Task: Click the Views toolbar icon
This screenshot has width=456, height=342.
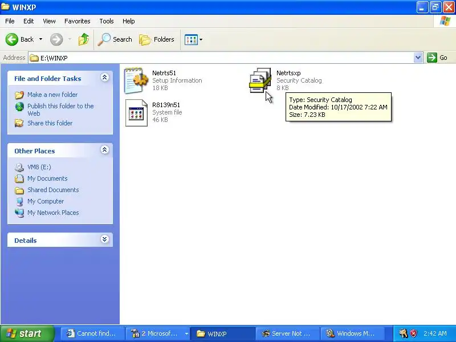Action: pos(191,39)
